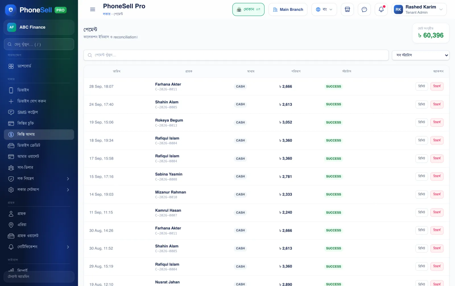Click the লকার breadcrumb link

point(107,14)
